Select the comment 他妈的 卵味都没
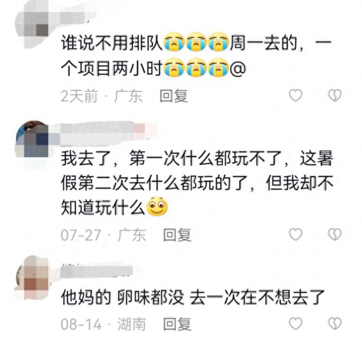 tap(193, 297)
